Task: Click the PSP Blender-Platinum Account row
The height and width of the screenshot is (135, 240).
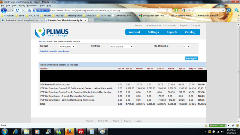Action: click(123, 84)
